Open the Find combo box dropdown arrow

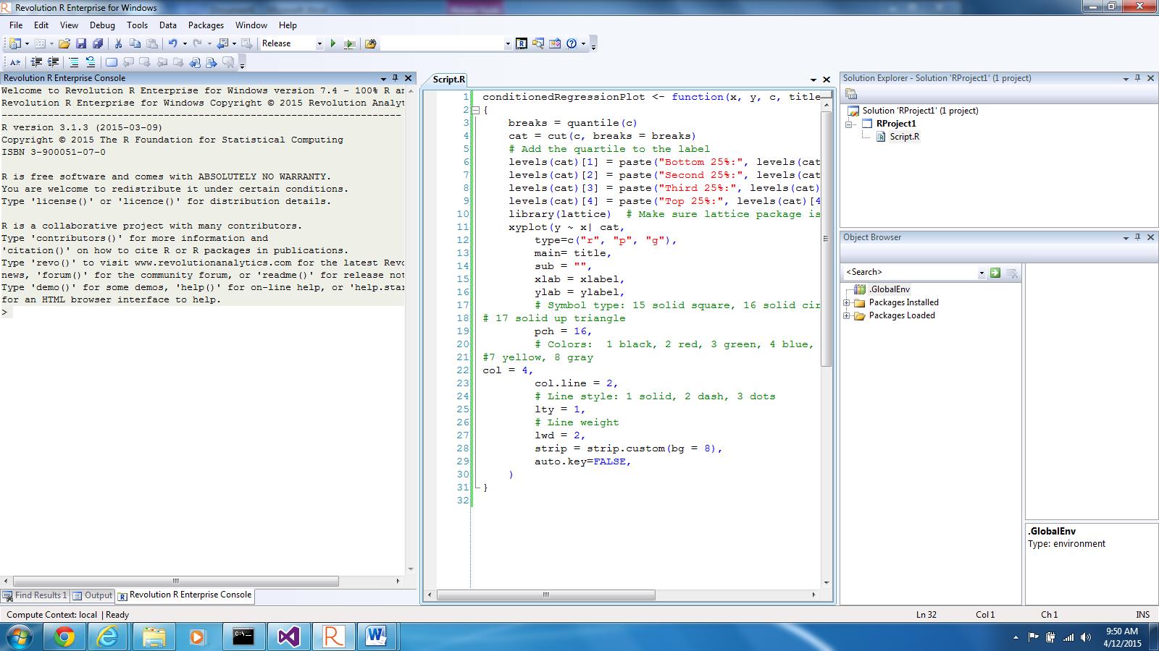pos(507,43)
